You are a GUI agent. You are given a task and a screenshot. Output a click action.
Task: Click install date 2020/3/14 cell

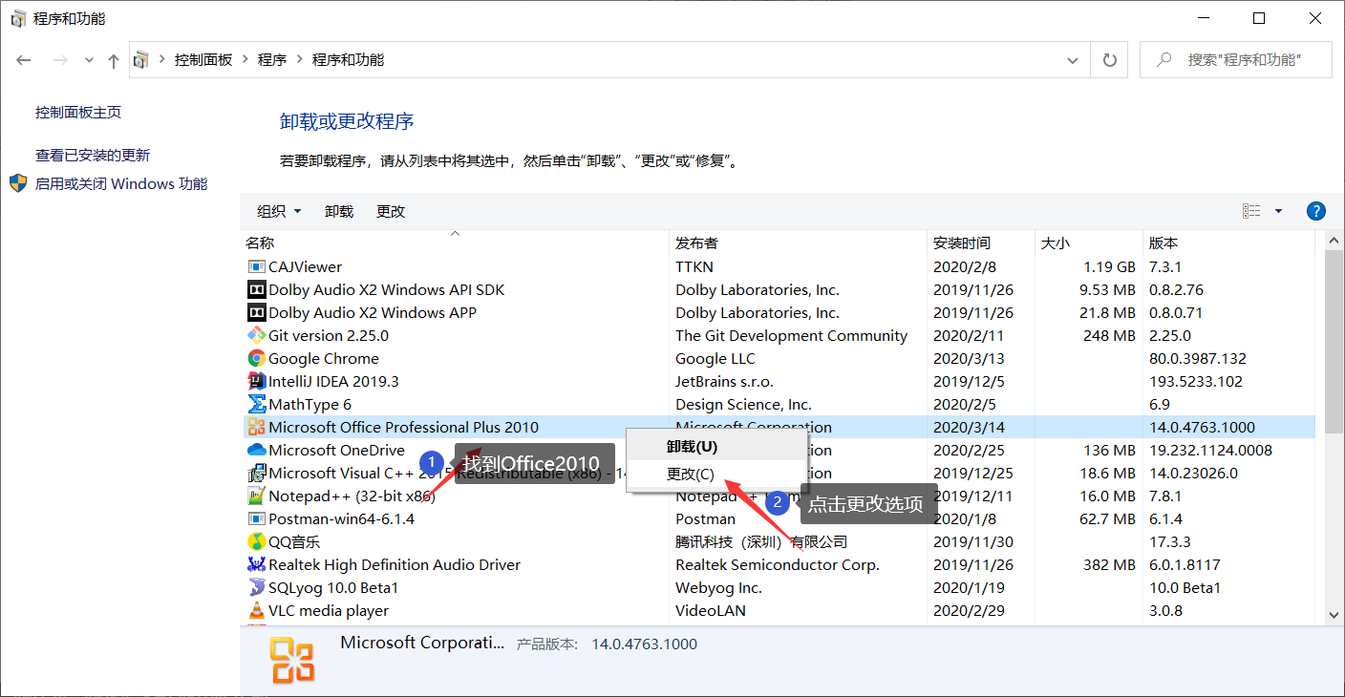point(969,427)
